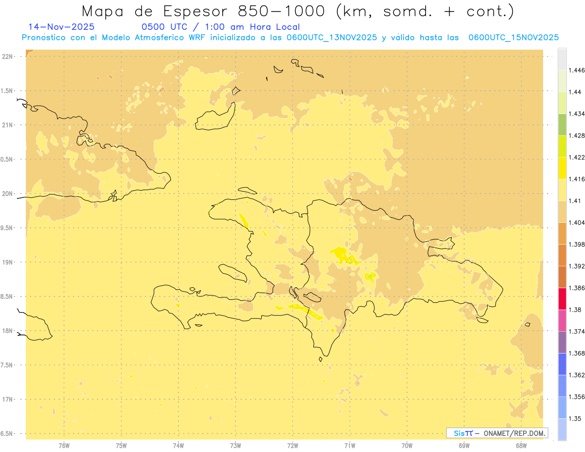Click the '1.392' legend value
Image resolution: width=585 pixels, height=452 pixels.
577,266
